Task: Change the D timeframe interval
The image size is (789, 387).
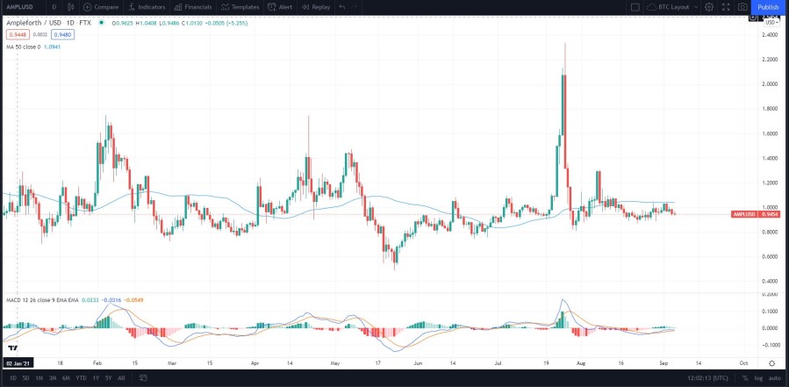Action: pos(54,7)
